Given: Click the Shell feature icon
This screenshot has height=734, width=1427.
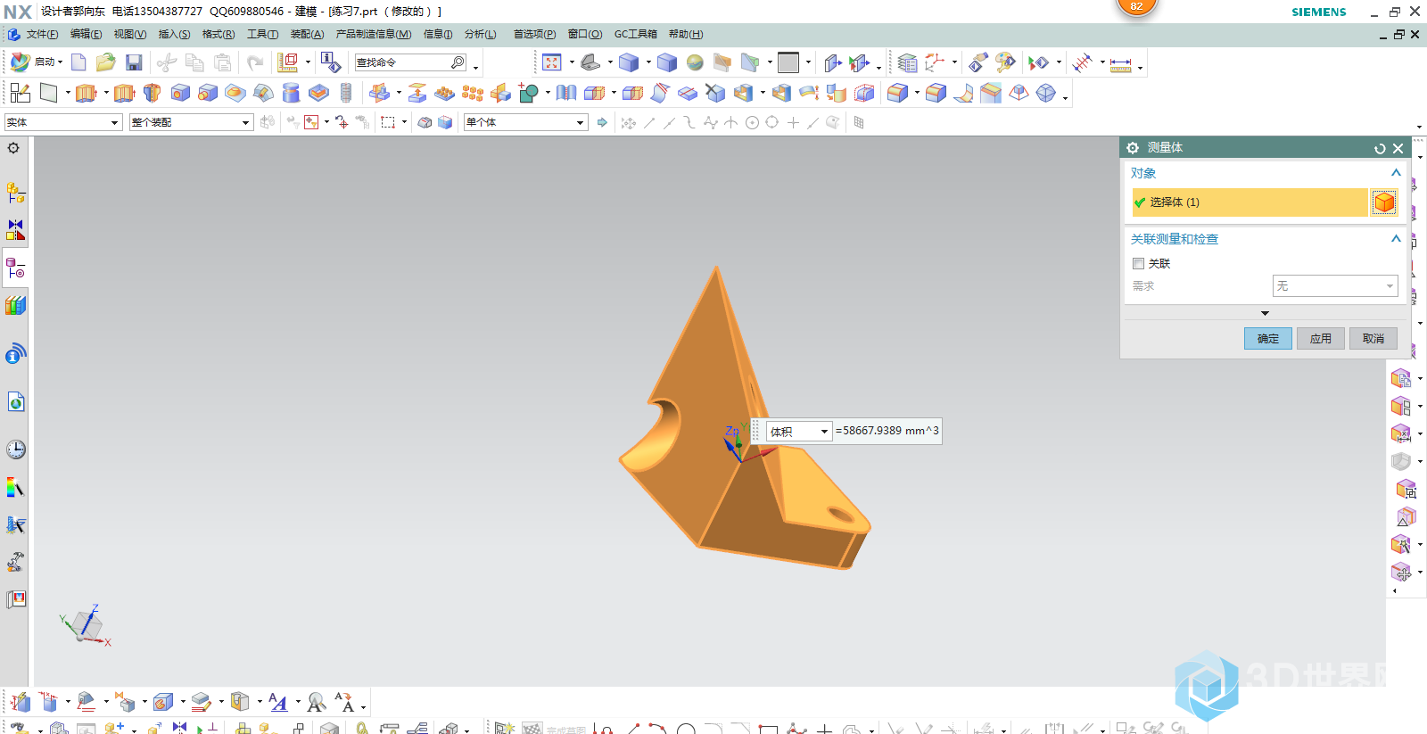Looking at the screenshot, I should click(x=743, y=93).
